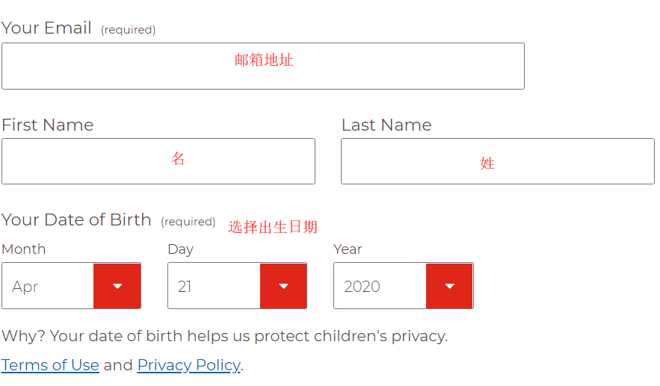Image resolution: width=660 pixels, height=386 pixels.
Task: Click the "Year" label above the dropdown
Action: [348, 249]
